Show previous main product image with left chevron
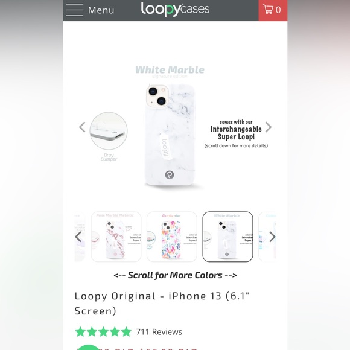350x350 pixels. 82,127
